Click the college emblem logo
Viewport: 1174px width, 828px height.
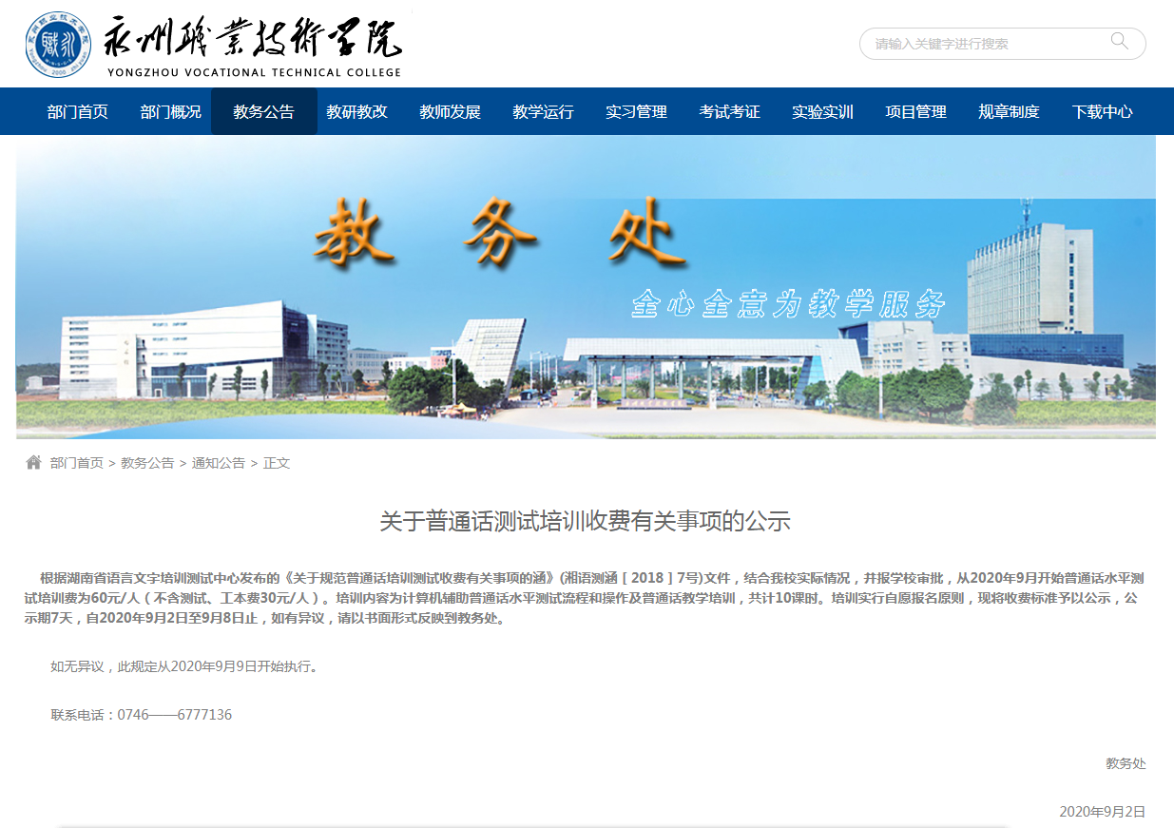point(59,44)
